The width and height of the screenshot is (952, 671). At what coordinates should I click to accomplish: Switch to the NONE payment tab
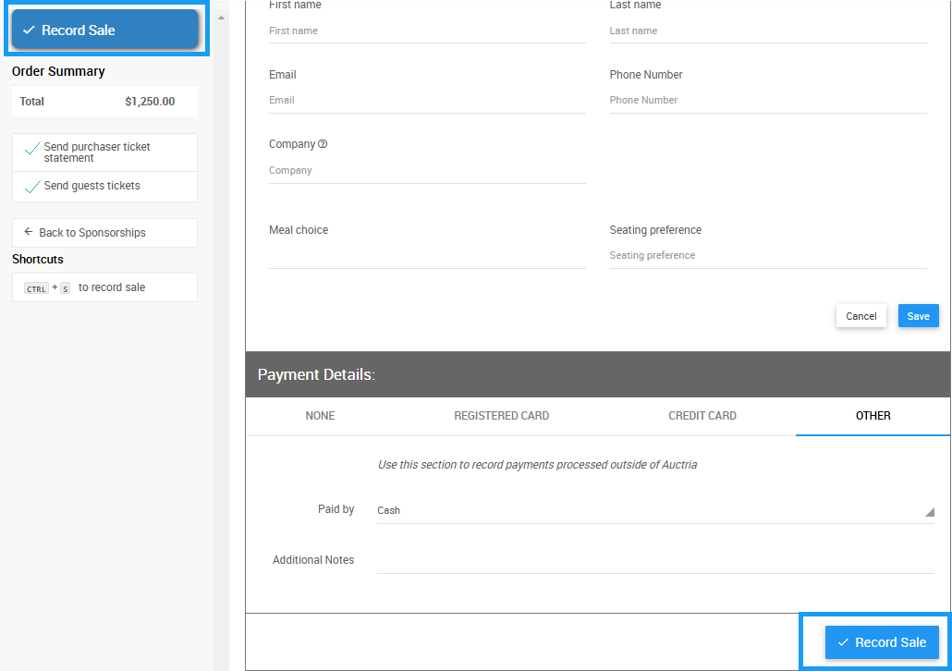pos(320,416)
